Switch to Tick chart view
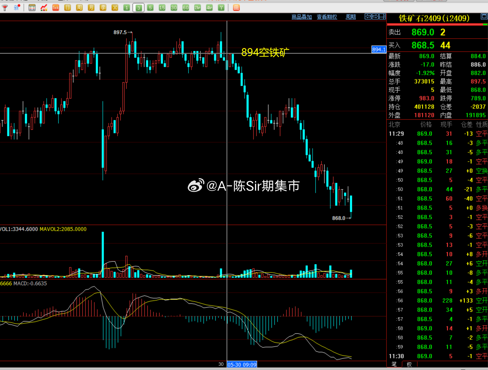The height and width of the screenshot is (370, 488). coord(55,8)
